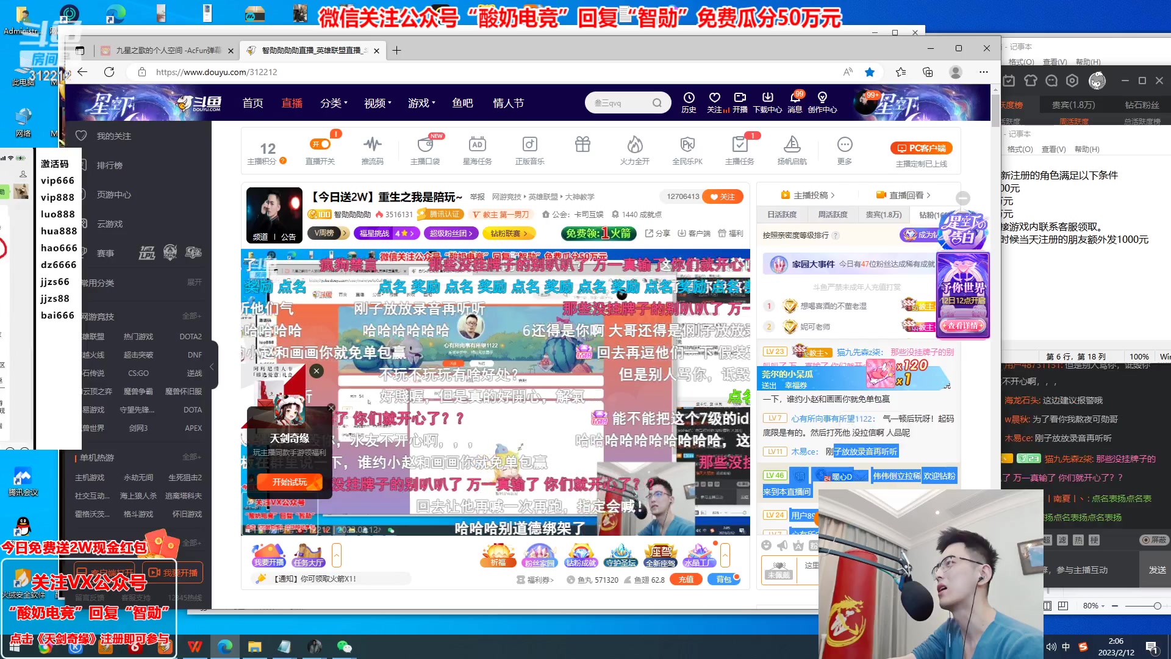Viewport: 1171px width, 659px height.
Task: Open the 粉丝家园 icon below the video
Action: pyautogui.click(x=539, y=555)
